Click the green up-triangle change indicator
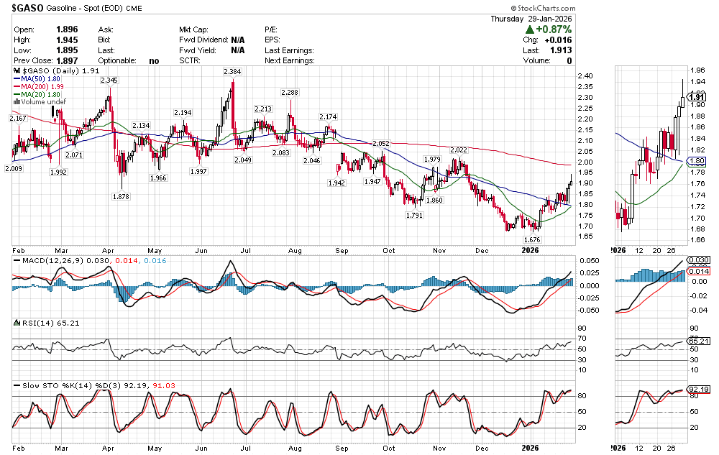Viewport: 719px width, 455px height. (529, 29)
